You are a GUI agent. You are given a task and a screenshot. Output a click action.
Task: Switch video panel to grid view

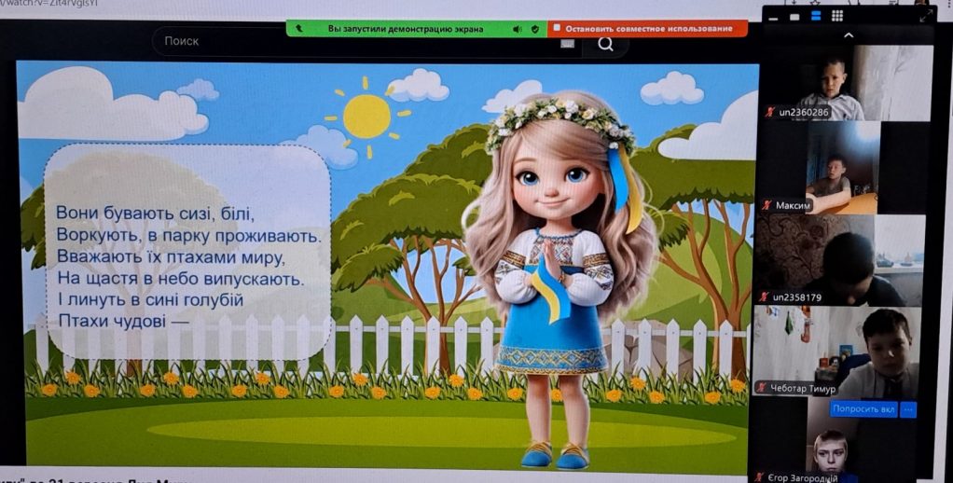click(x=837, y=16)
